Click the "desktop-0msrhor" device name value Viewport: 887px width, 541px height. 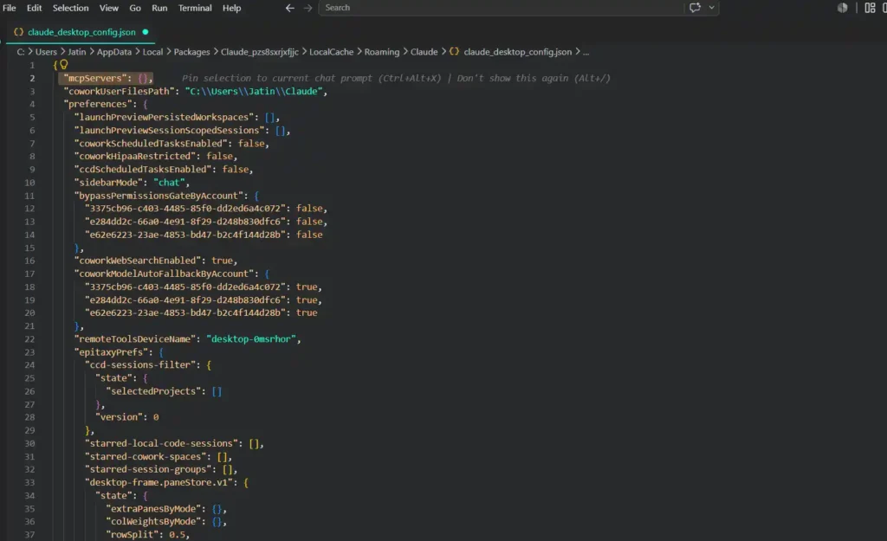pyautogui.click(x=252, y=339)
